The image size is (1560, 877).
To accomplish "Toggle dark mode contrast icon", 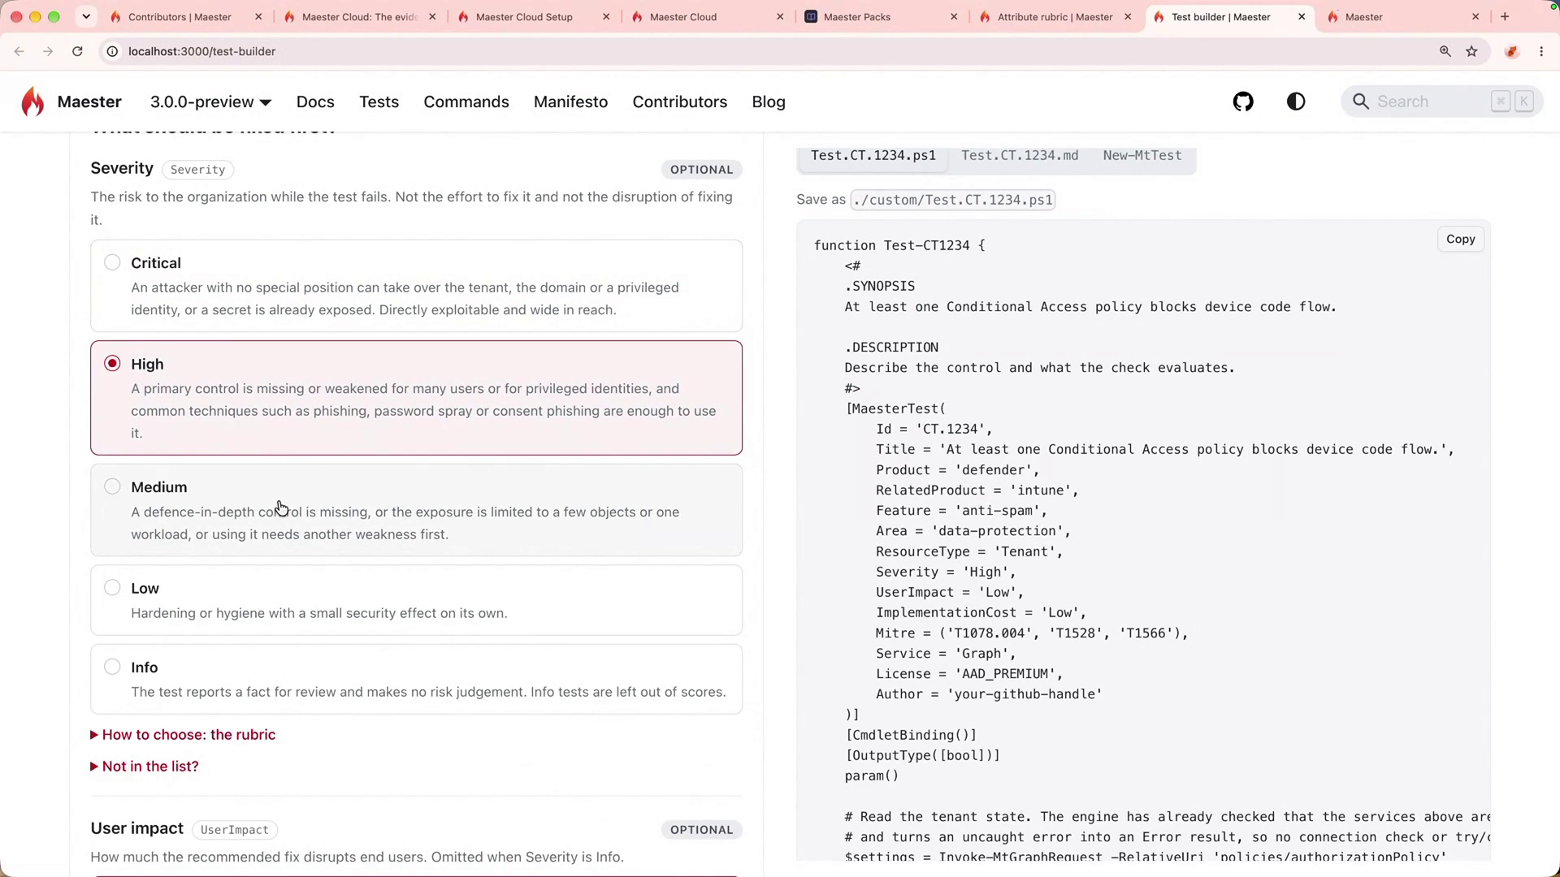I will 1296,102.
